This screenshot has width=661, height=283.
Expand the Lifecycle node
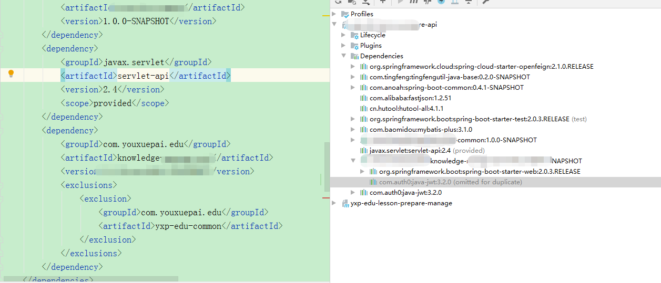point(344,35)
